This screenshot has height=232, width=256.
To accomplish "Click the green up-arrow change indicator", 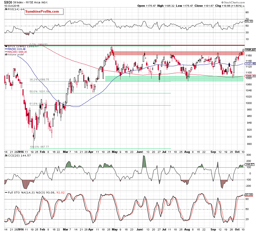I will 244,6.
